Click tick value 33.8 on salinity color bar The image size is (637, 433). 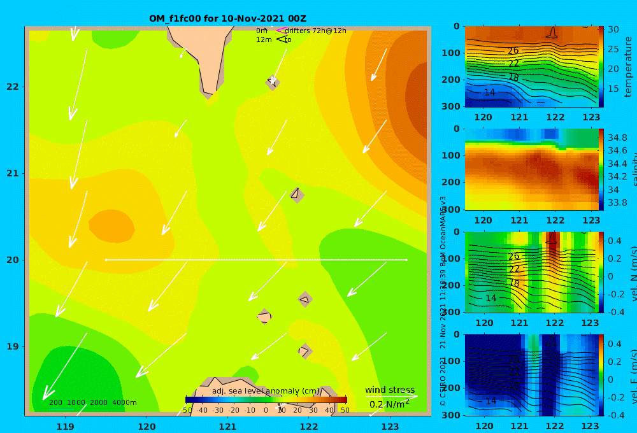pos(617,202)
